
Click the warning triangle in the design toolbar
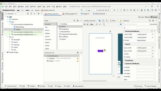click(x=121, y=21)
